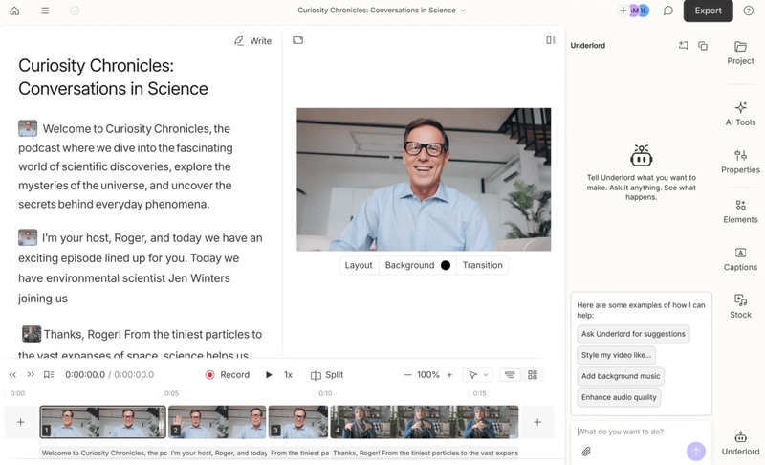Change the 1x playback speed
This screenshot has height=465, width=765.
coord(288,375)
